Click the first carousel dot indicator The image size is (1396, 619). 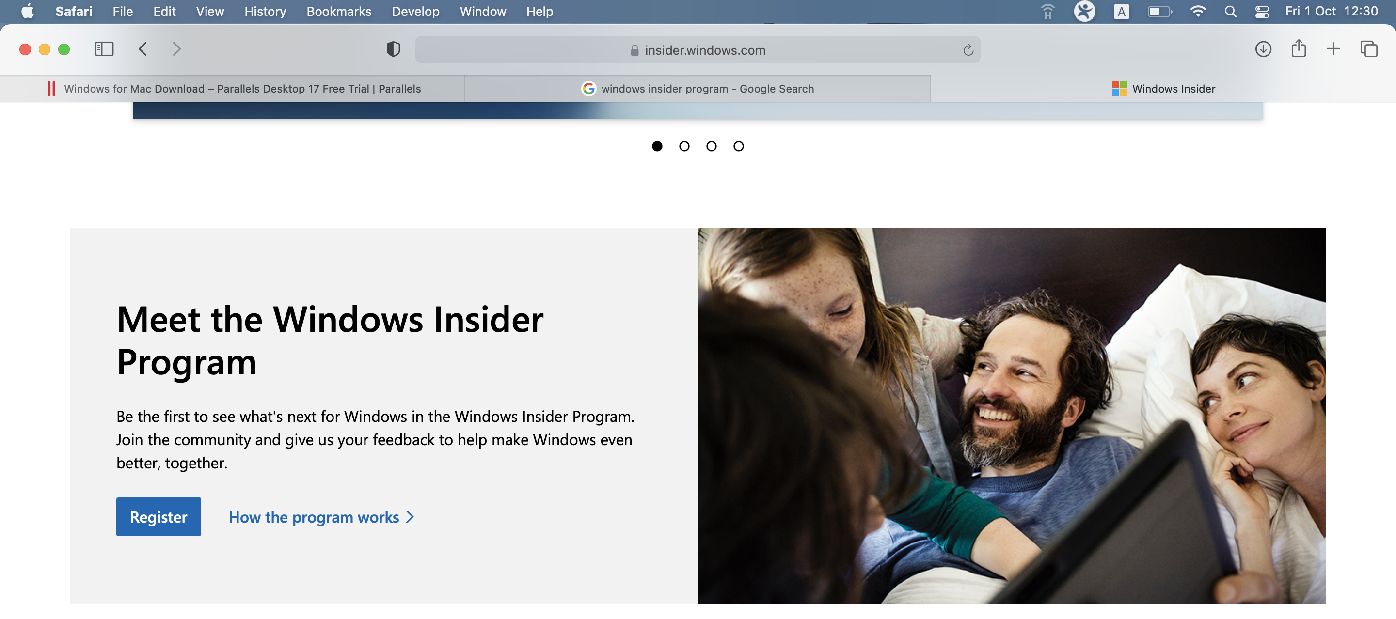(x=657, y=146)
